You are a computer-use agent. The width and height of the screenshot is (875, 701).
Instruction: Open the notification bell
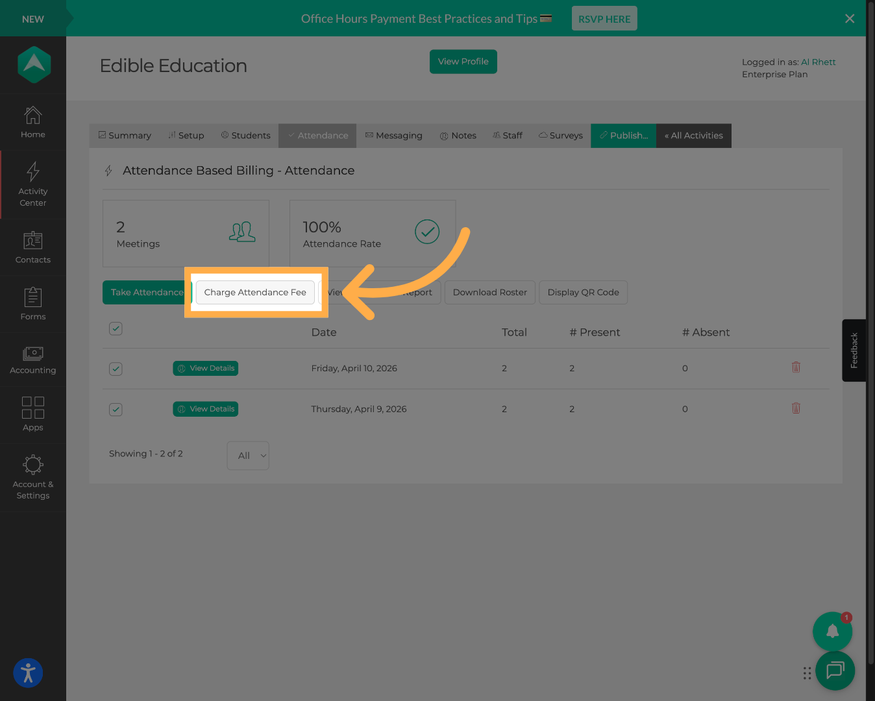[832, 631]
